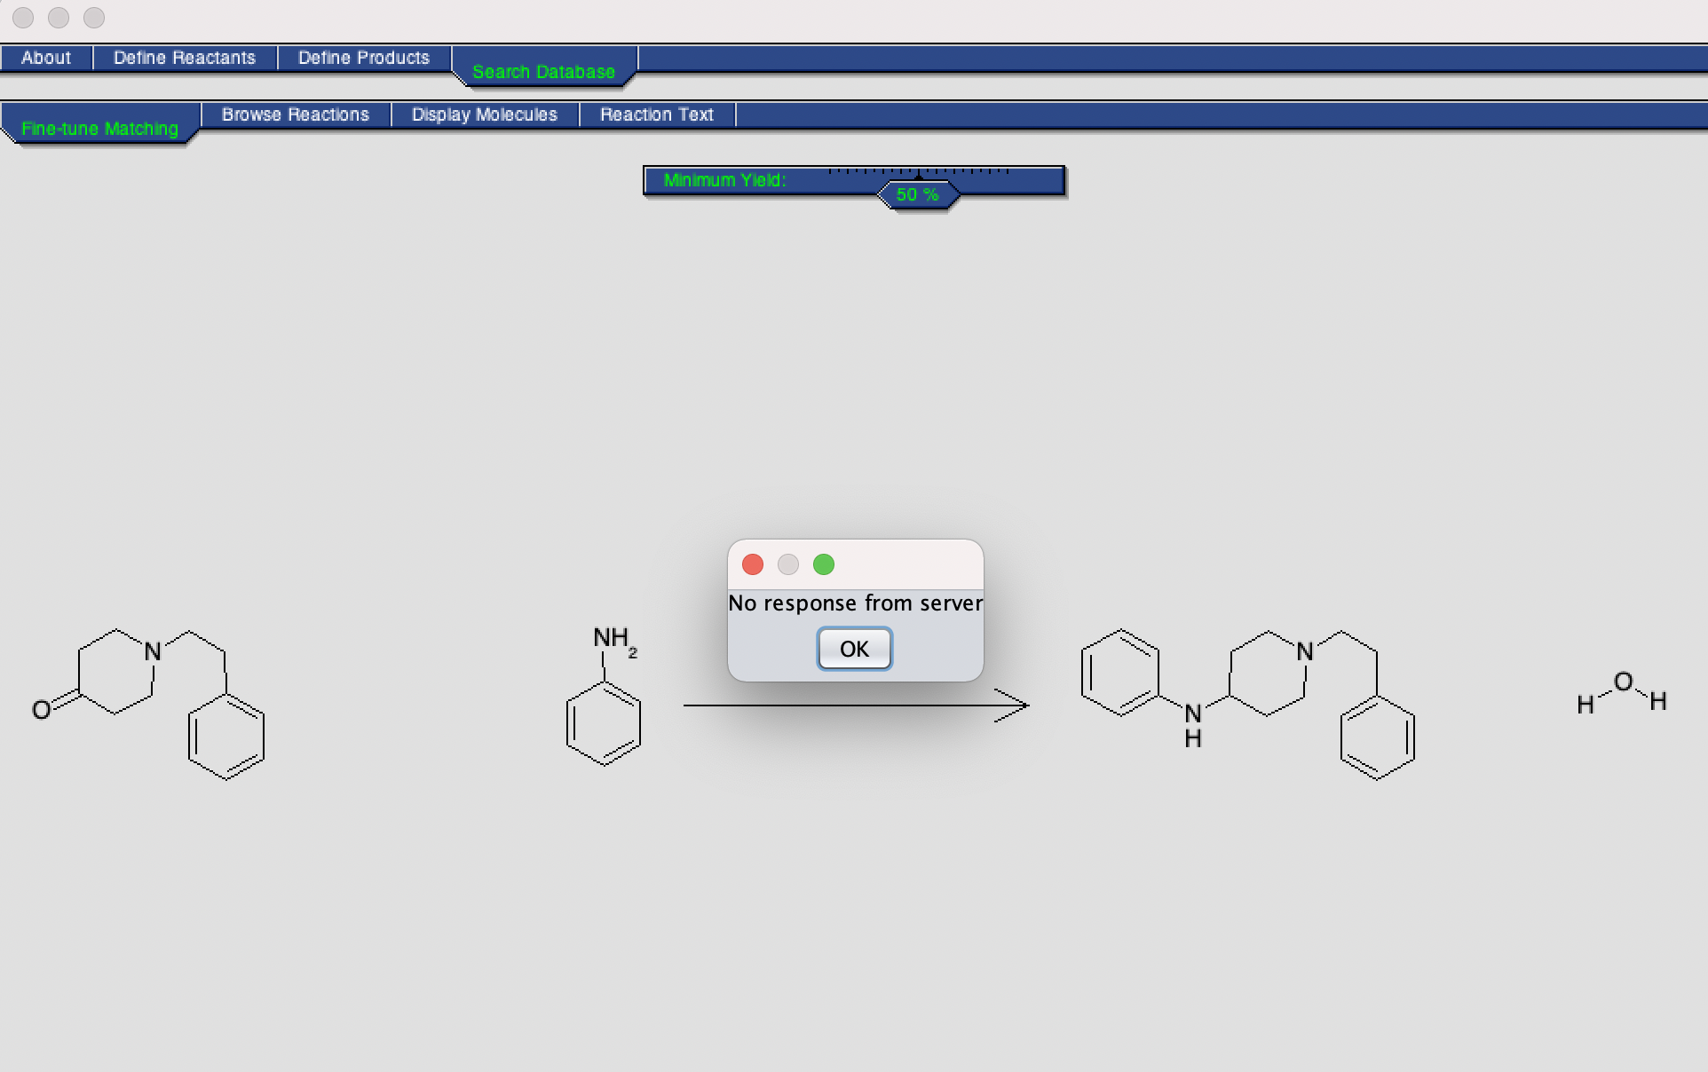Click the ketone oxygen atom of the reactant

point(41,710)
